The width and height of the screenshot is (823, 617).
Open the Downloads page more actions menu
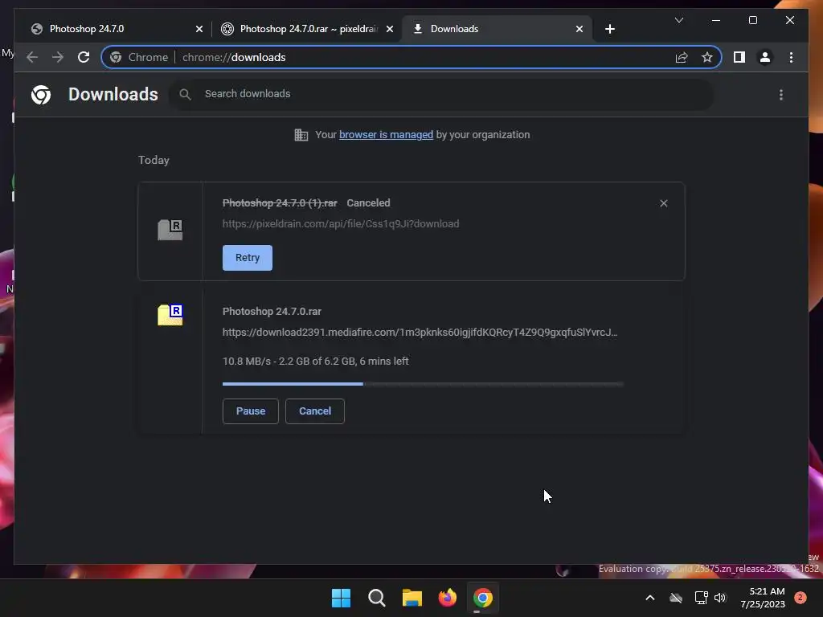tap(781, 95)
